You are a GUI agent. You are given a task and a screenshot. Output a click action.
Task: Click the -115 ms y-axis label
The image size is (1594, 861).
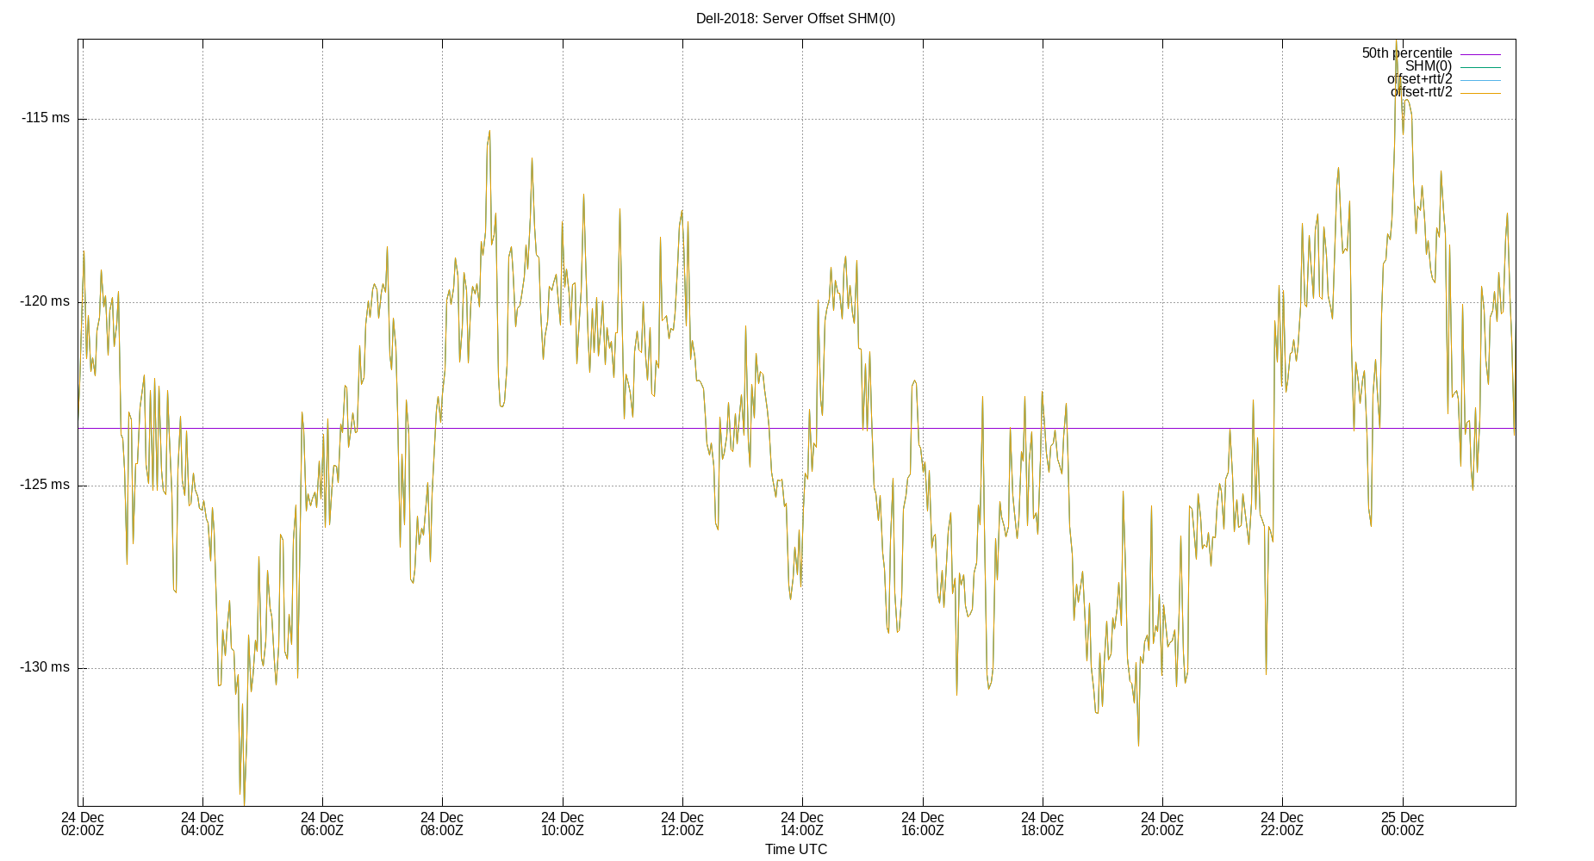click(47, 118)
